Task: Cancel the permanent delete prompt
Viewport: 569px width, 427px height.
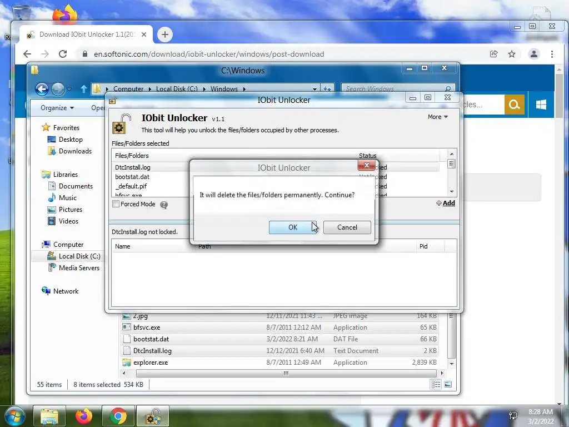Action: tap(347, 227)
